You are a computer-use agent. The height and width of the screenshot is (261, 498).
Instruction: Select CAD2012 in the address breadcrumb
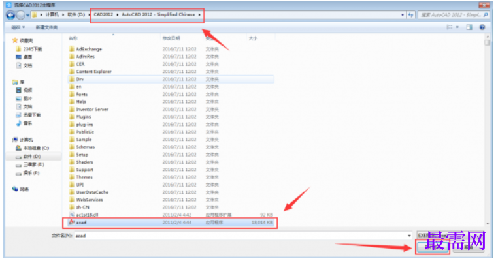(x=103, y=14)
